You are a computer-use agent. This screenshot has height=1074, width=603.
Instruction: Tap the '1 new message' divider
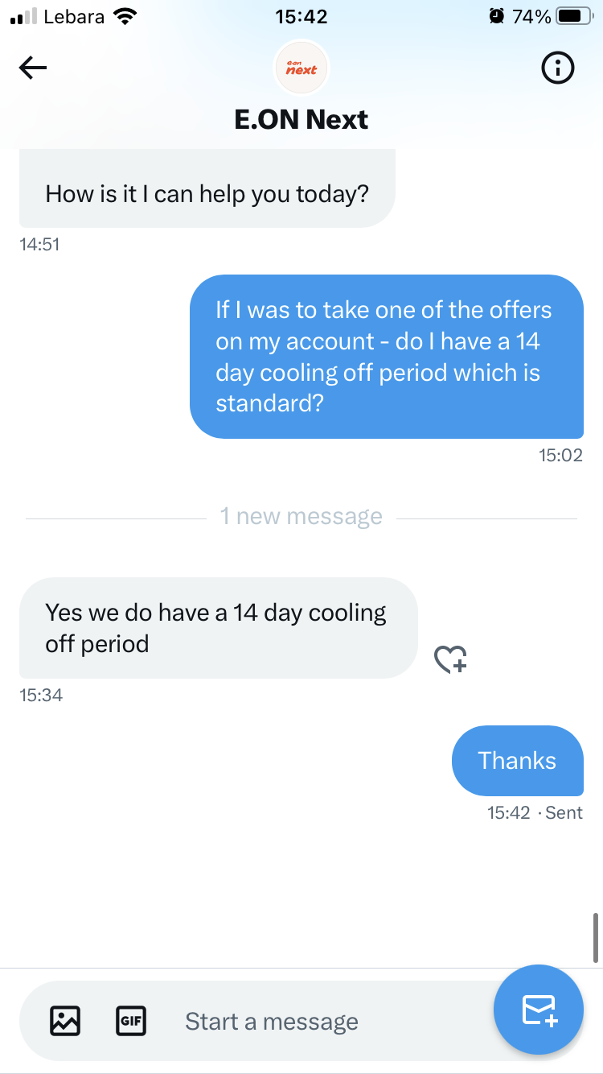point(301,517)
